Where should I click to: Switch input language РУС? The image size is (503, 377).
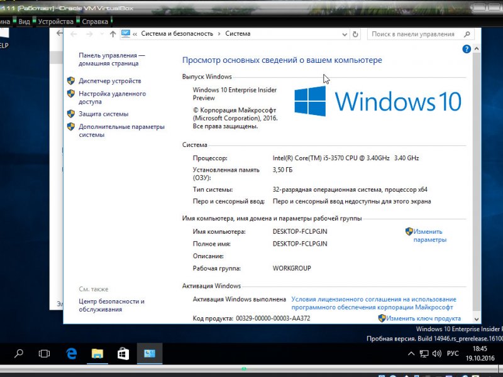[453, 353]
